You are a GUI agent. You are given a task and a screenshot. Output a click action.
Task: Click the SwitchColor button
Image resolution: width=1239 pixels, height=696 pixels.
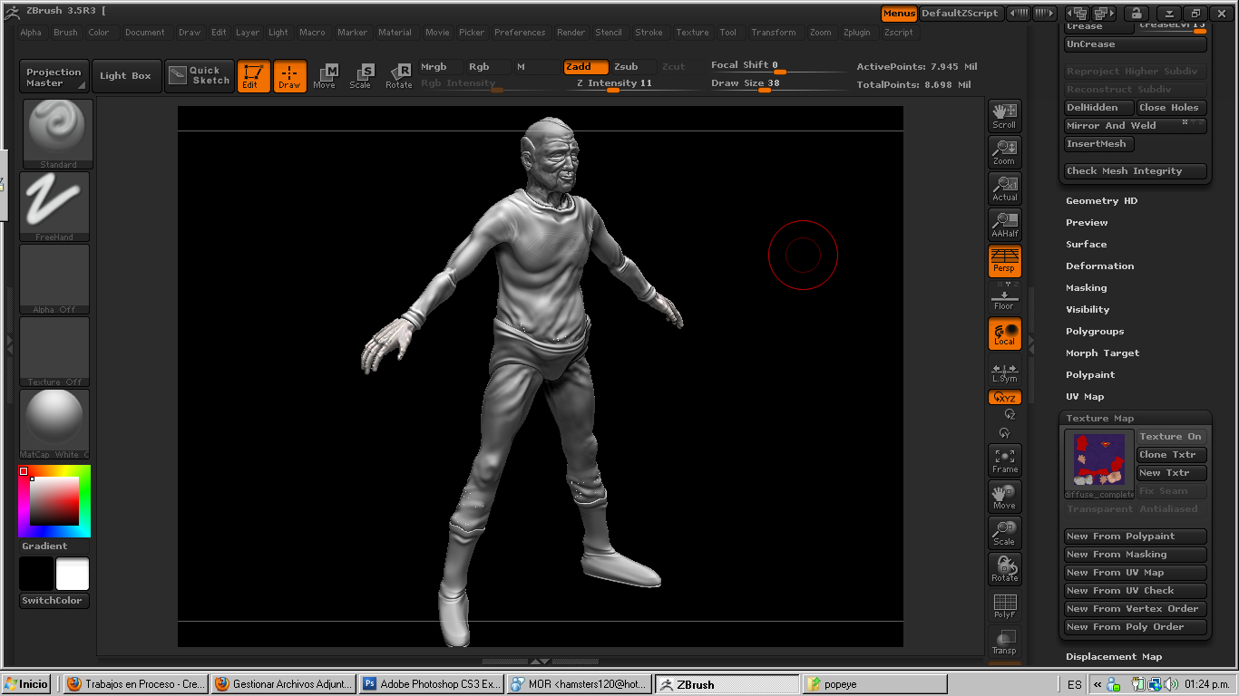tap(54, 601)
